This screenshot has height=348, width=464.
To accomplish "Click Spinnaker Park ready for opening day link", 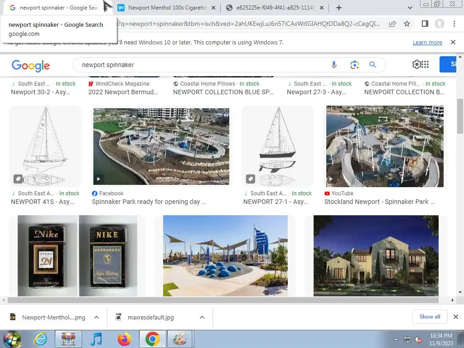I will 149,202.
